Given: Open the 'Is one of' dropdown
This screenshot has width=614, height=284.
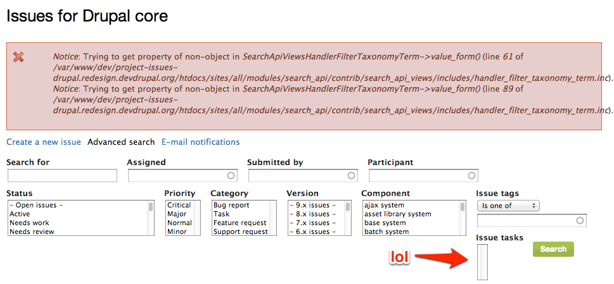Looking at the screenshot, I should (508, 206).
